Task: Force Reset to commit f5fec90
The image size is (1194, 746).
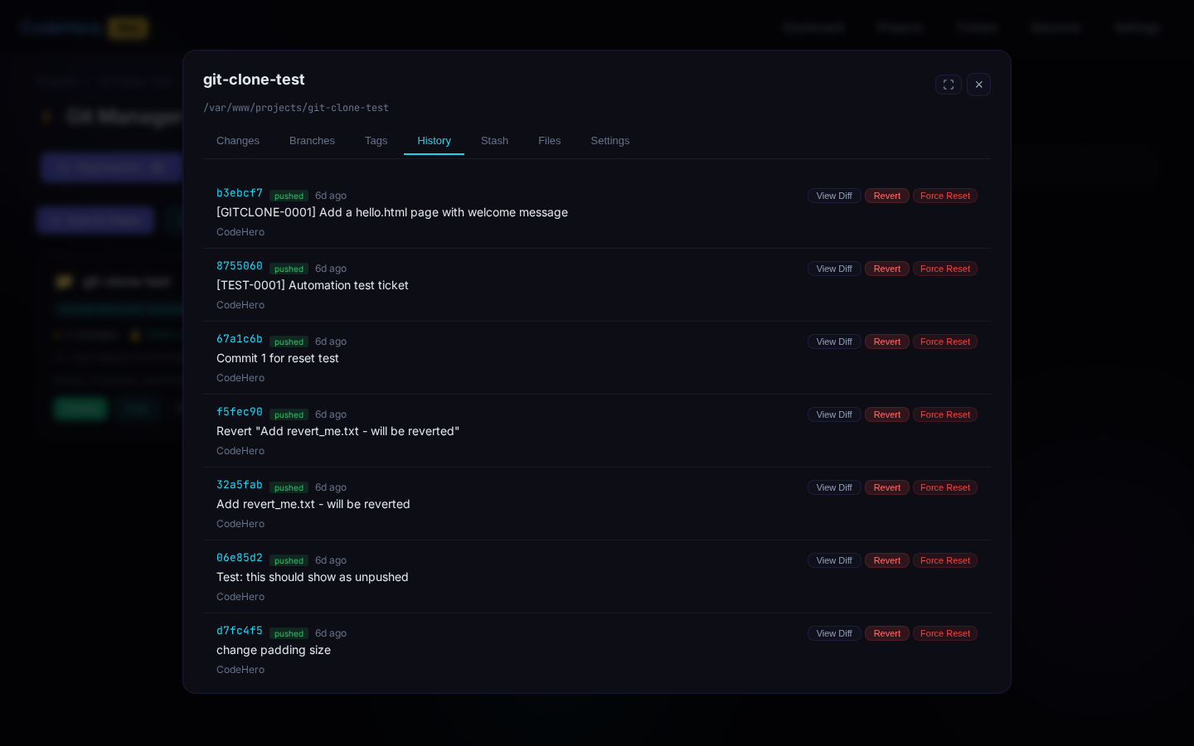Action: tap(945, 414)
